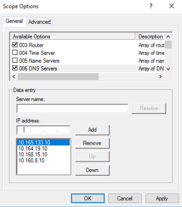
Task: Select the 004 Time Server row text
Action: tap(37, 53)
